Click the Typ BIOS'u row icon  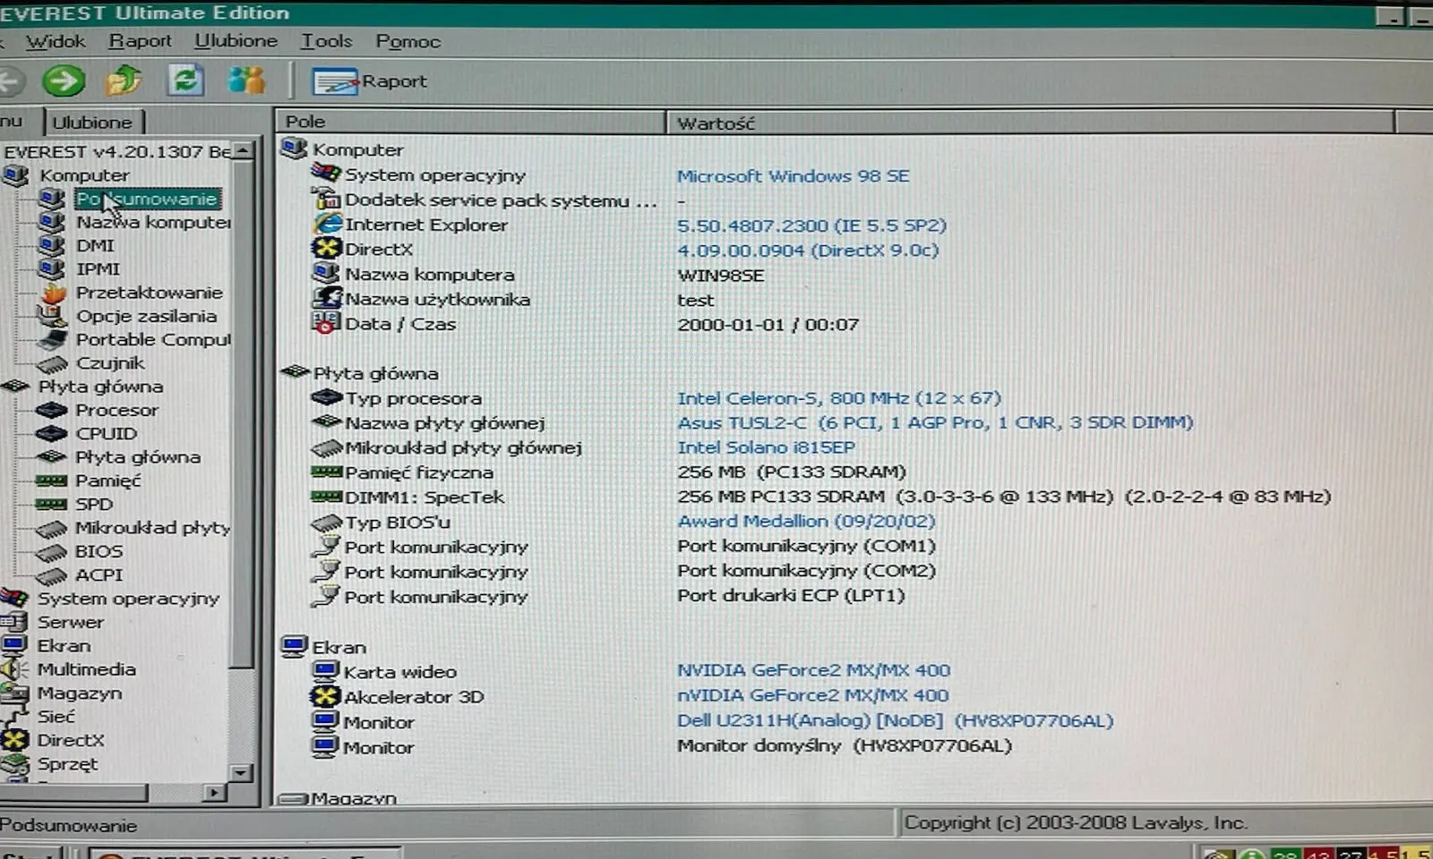pos(326,522)
